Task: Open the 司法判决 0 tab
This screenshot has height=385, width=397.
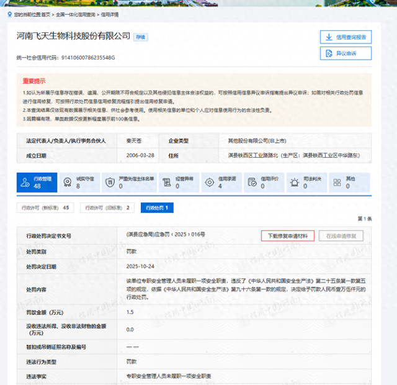Action: pos(306,183)
